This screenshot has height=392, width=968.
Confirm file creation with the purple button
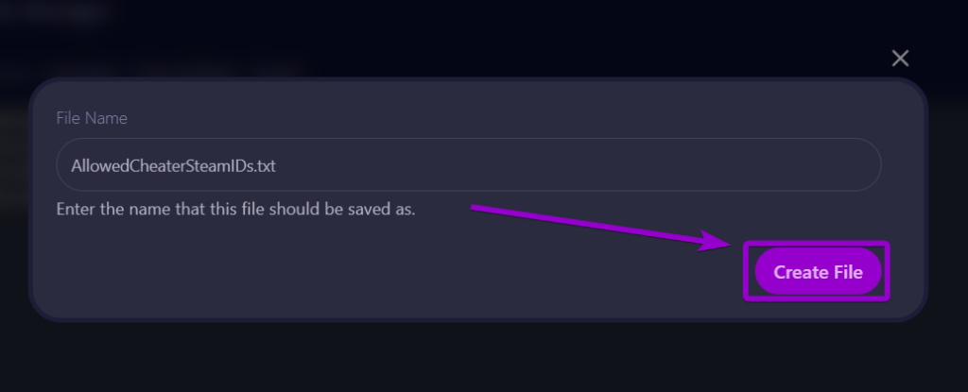click(x=818, y=272)
